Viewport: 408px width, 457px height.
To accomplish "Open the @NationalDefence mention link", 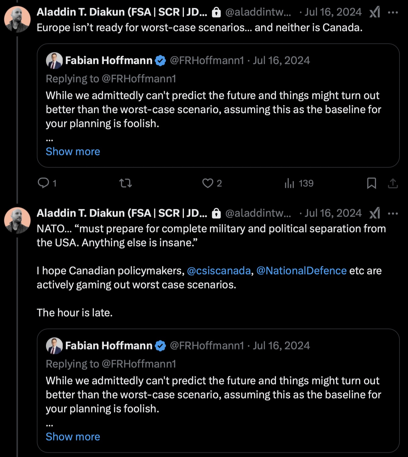I will 301,271.
